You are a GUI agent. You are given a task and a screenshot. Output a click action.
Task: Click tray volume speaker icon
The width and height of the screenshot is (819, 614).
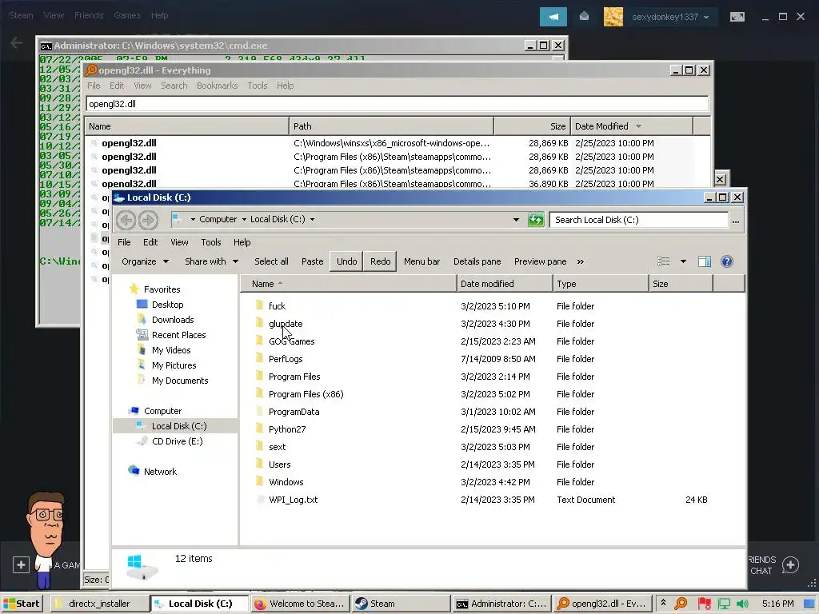(x=742, y=604)
